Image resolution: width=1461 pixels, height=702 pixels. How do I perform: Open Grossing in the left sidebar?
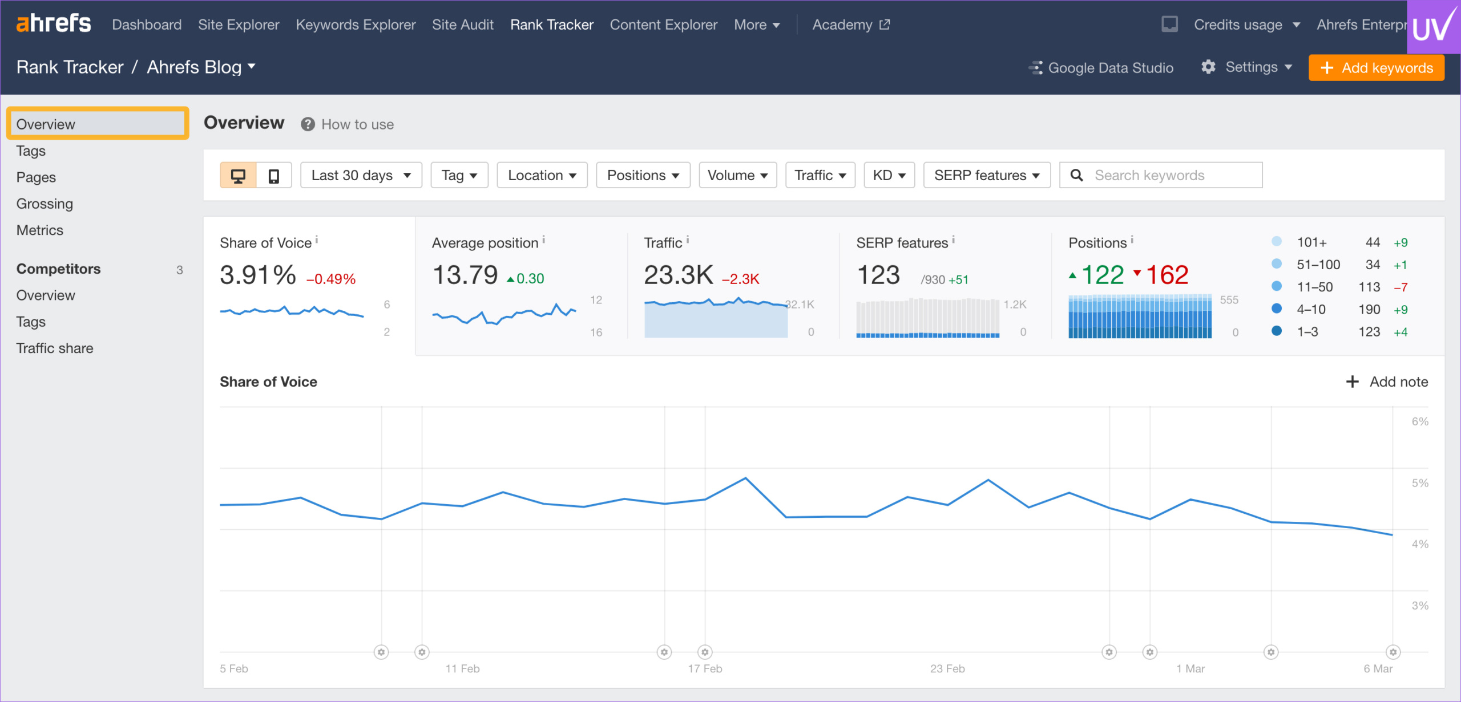point(45,204)
